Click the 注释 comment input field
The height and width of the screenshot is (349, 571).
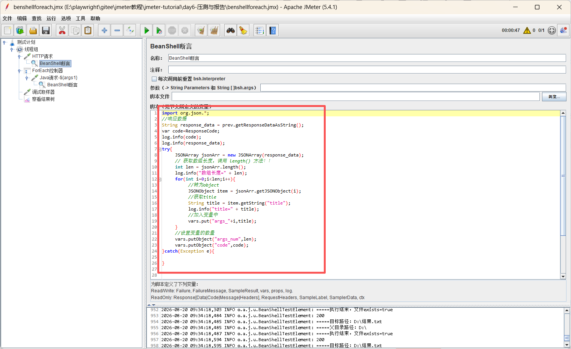click(367, 70)
